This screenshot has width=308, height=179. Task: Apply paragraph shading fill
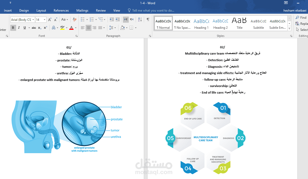tap(122, 28)
